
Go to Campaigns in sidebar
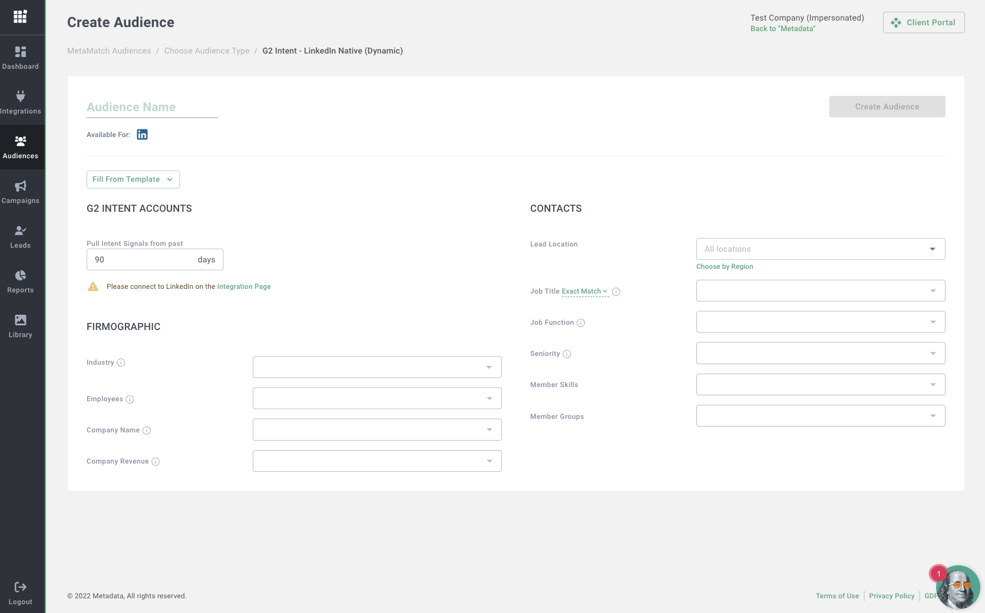pyautogui.click(x=21, y=192)
